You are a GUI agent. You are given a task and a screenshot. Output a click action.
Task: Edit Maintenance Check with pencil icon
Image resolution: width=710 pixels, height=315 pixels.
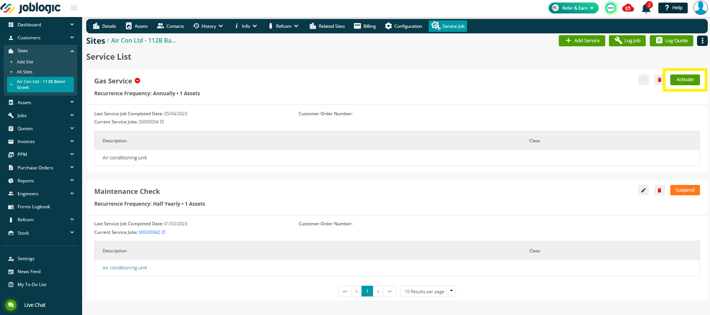[x=643, y=190]
